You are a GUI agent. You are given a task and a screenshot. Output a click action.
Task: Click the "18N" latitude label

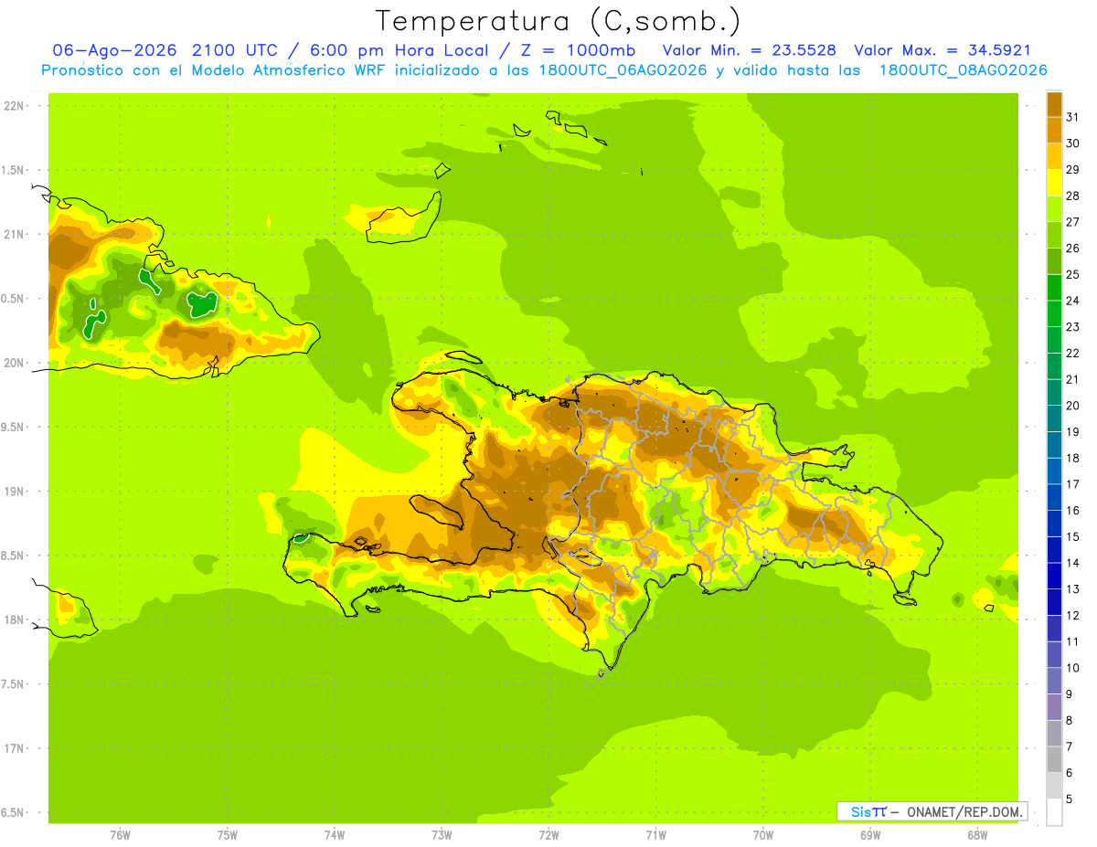(15, 619)
